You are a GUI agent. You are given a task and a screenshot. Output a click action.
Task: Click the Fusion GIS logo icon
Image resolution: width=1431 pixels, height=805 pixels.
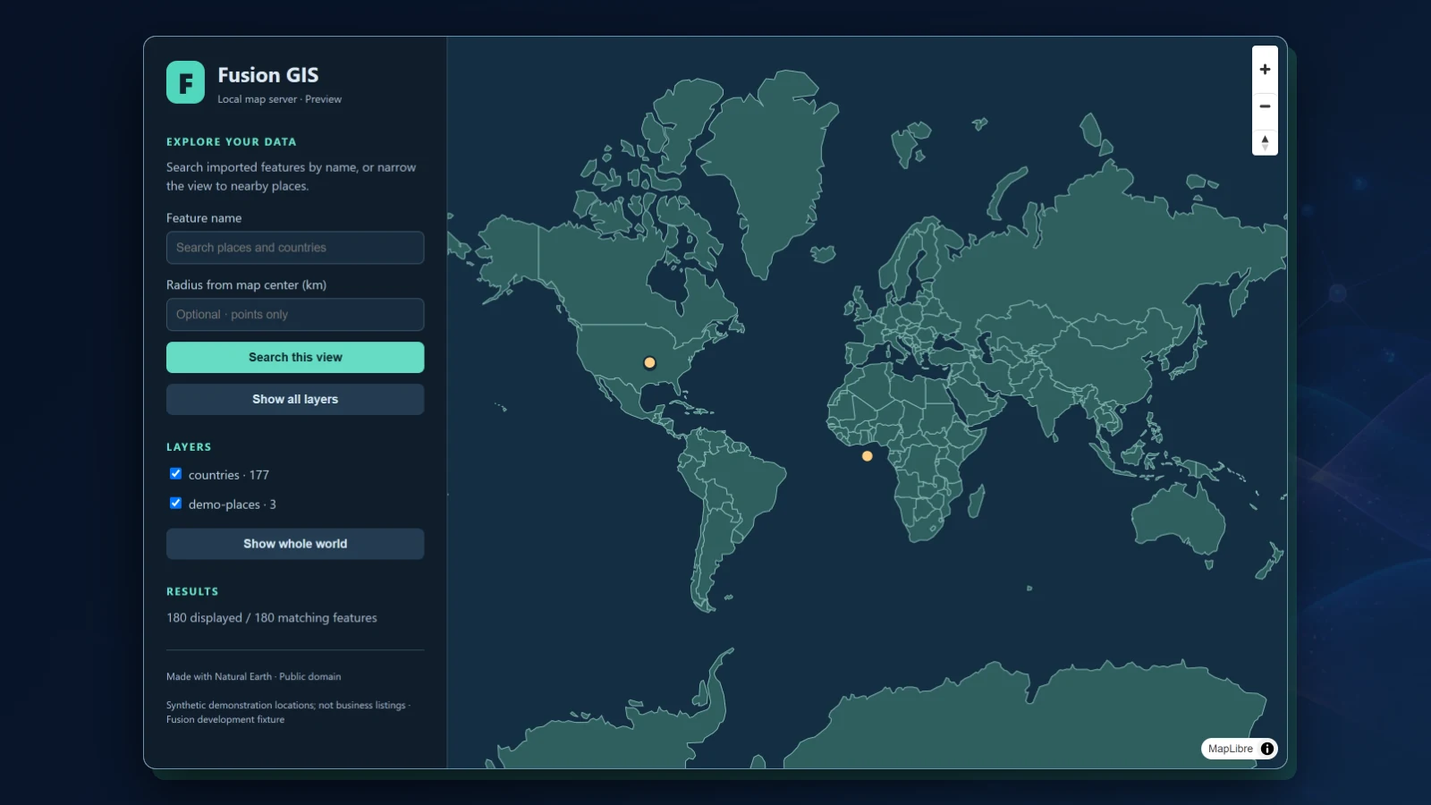tap(185, 82)
